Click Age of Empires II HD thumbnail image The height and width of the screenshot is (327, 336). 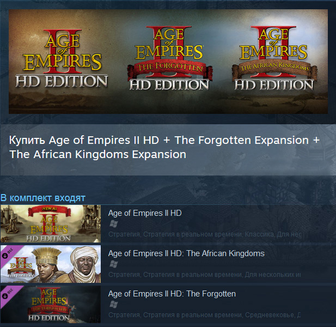51,223
